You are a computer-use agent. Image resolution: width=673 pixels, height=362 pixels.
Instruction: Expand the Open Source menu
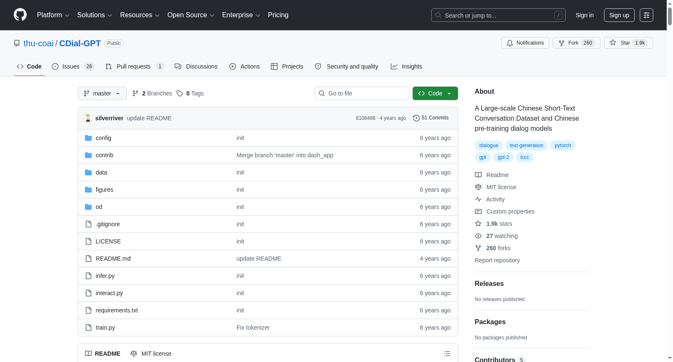(x=191, y=15)
